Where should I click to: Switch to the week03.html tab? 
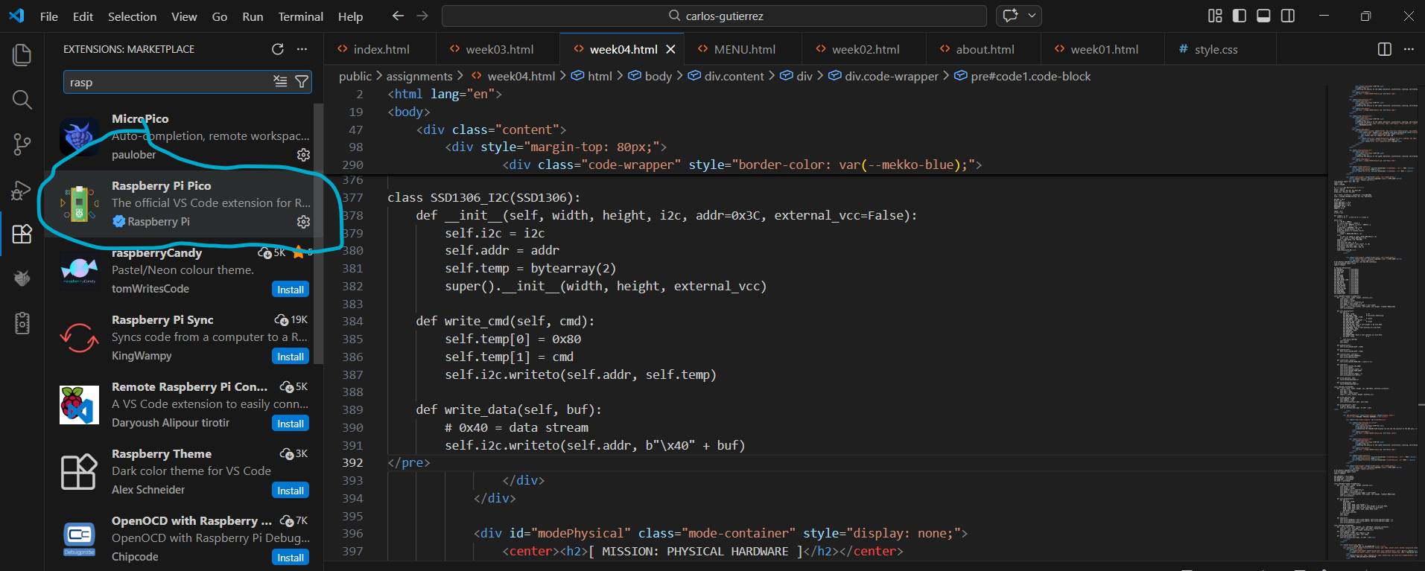click(498, 49)
